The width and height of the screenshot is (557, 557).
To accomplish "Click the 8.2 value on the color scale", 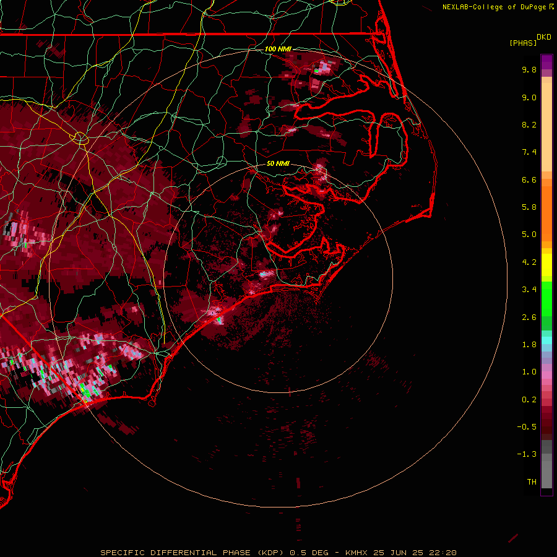I will (x=529, y=124).
